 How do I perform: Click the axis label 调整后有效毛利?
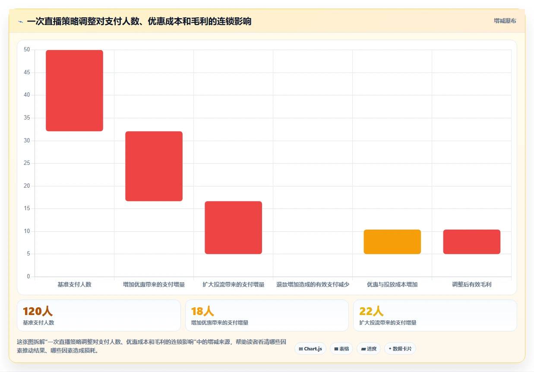click(x=471, y=285)
